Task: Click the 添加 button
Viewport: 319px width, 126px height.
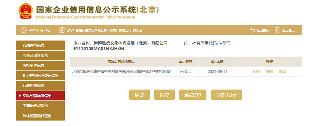Action: coord(140,95)
